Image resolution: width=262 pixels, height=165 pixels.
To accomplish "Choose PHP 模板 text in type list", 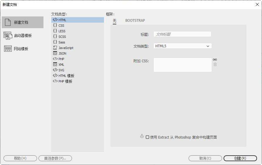I will [65, 81].
